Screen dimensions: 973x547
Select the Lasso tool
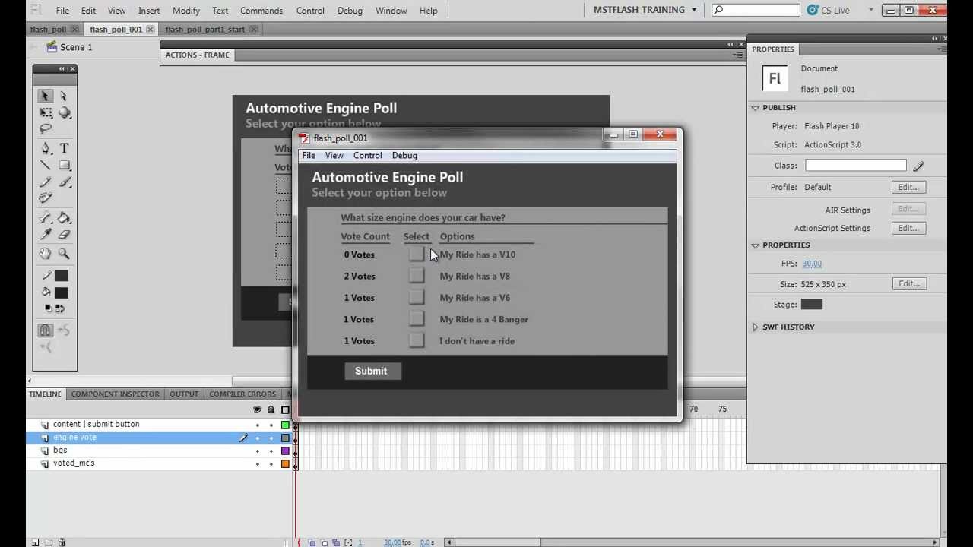click(x=46, y=129)
